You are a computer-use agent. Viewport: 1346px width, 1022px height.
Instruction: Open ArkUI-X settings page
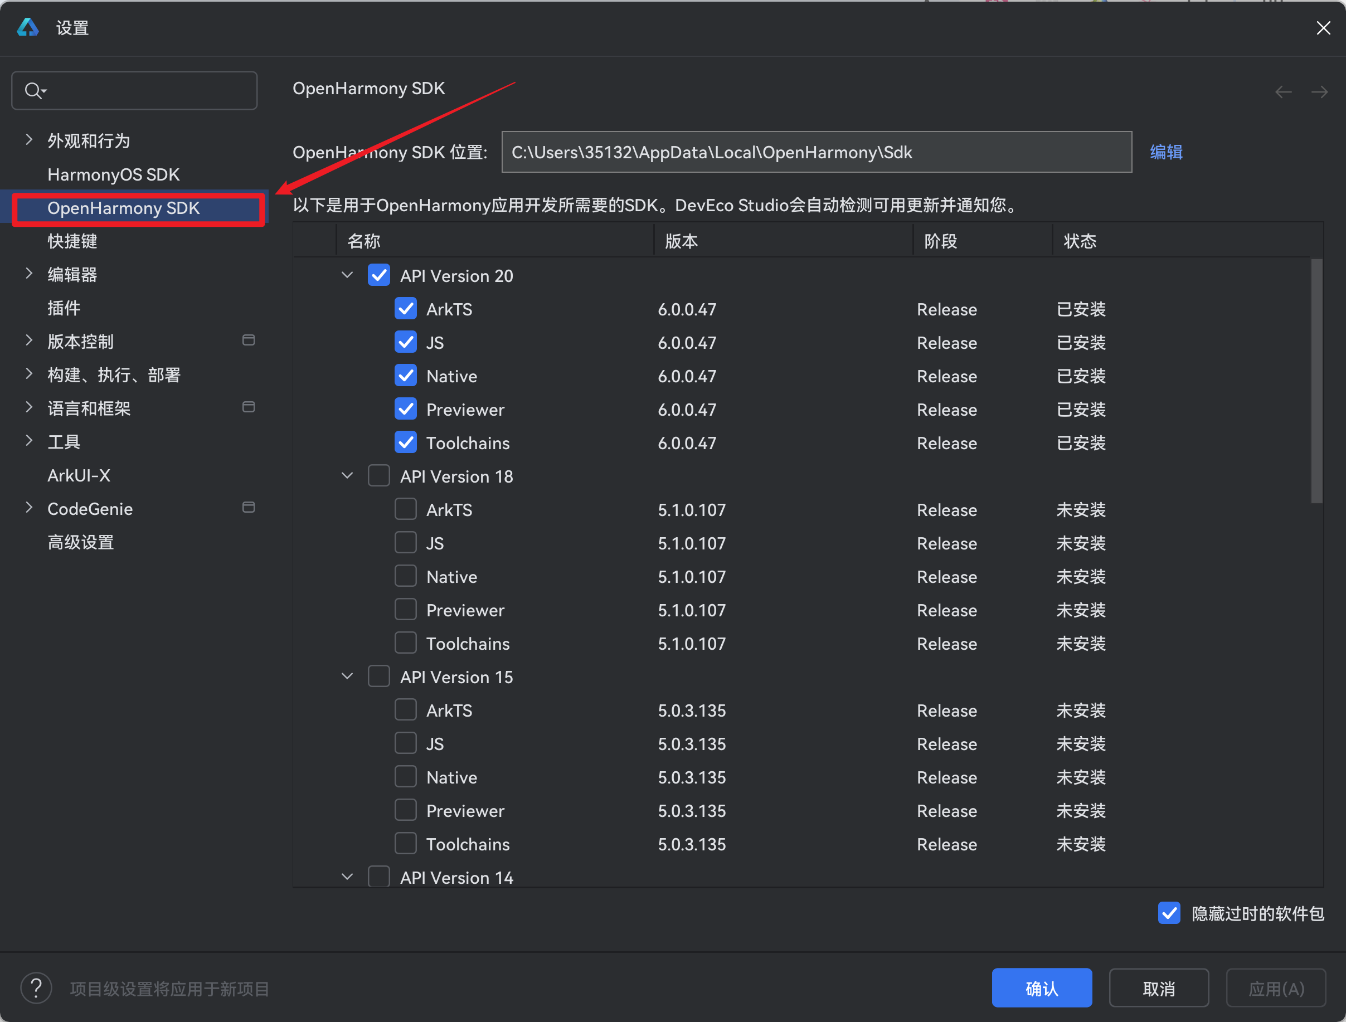[79, 476]
